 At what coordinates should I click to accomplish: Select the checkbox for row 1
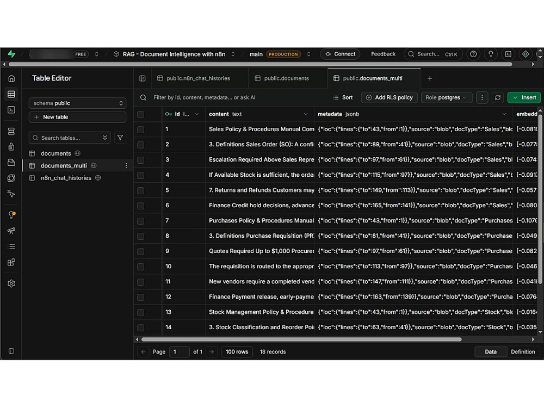click(140, 130)
